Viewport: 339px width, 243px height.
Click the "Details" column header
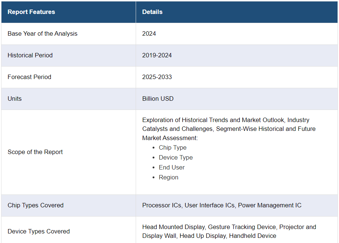tap(152, 12)
